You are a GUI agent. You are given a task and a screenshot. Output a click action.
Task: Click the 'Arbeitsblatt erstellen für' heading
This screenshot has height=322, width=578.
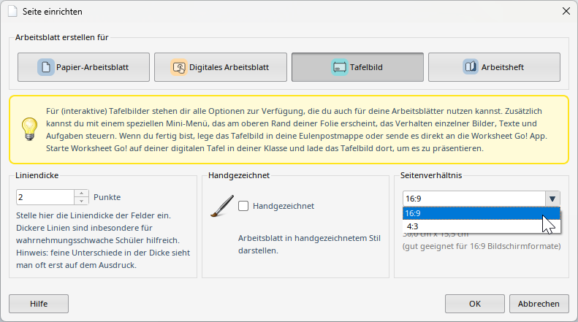(62, 37)
